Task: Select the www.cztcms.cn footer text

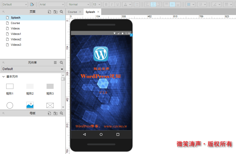Action: tap(115, 126)
